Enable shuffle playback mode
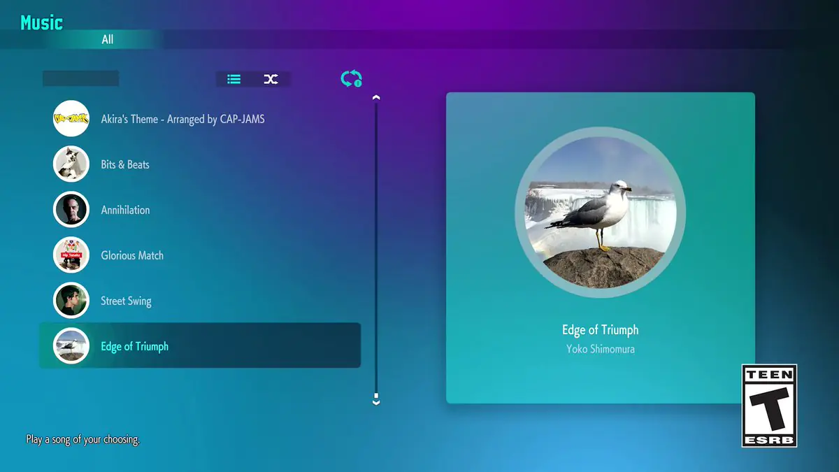The height and width of the screenshot is (472, 839). click(x=271, y=79)
